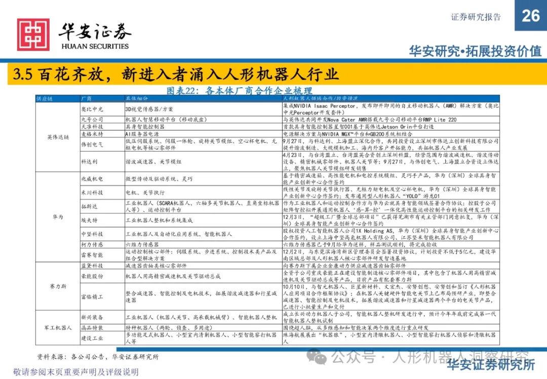
Task: Click the '埃夫特' company cell
Action: coord(102,220)
